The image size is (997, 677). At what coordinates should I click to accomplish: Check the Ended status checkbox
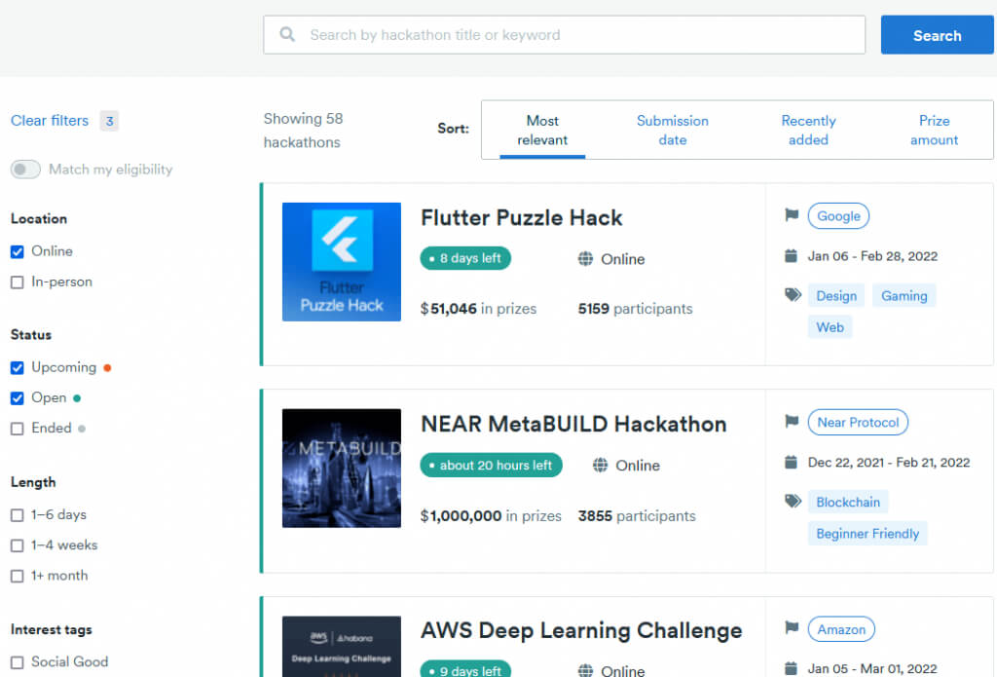[18, 429]
